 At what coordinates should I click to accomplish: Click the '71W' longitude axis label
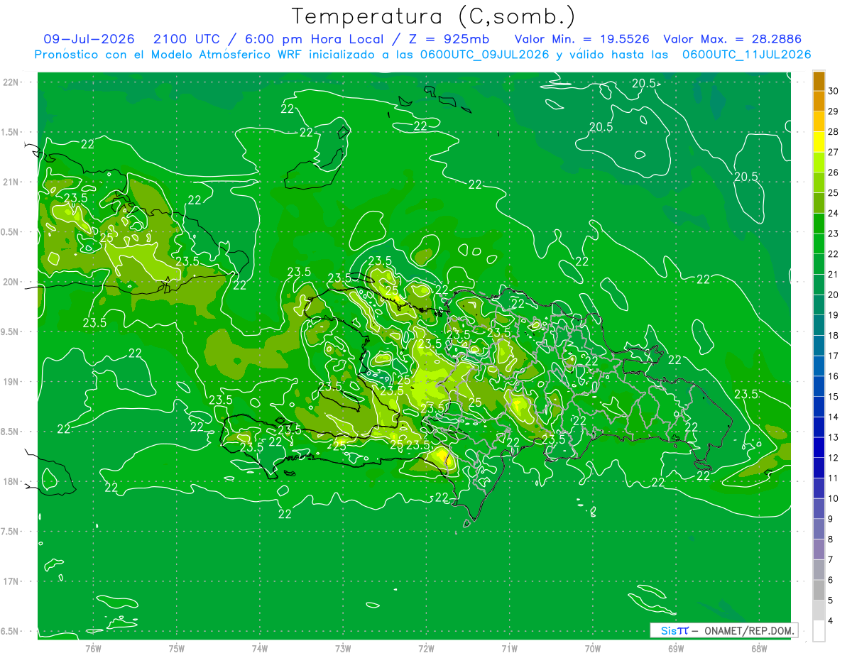pos(509,649)
